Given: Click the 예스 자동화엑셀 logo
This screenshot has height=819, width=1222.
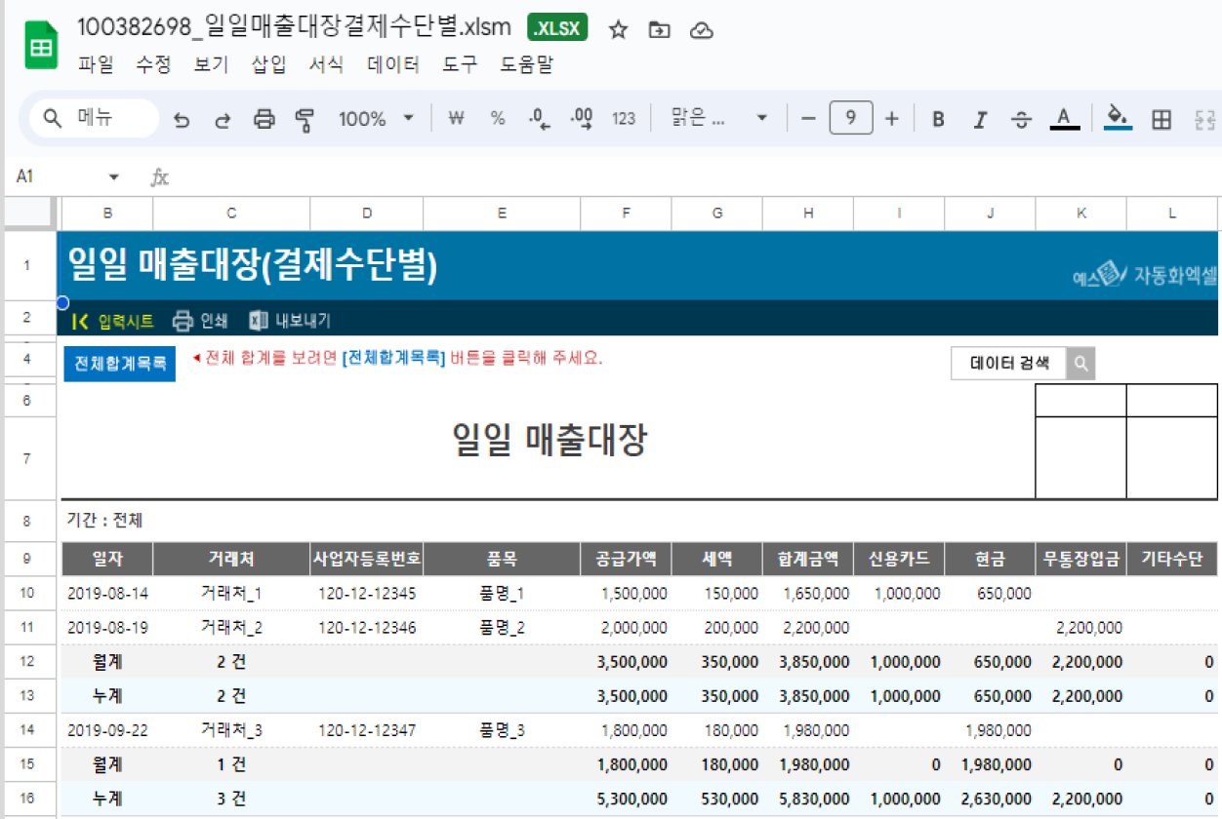Looking at the screenshot, I should 1144,276.
